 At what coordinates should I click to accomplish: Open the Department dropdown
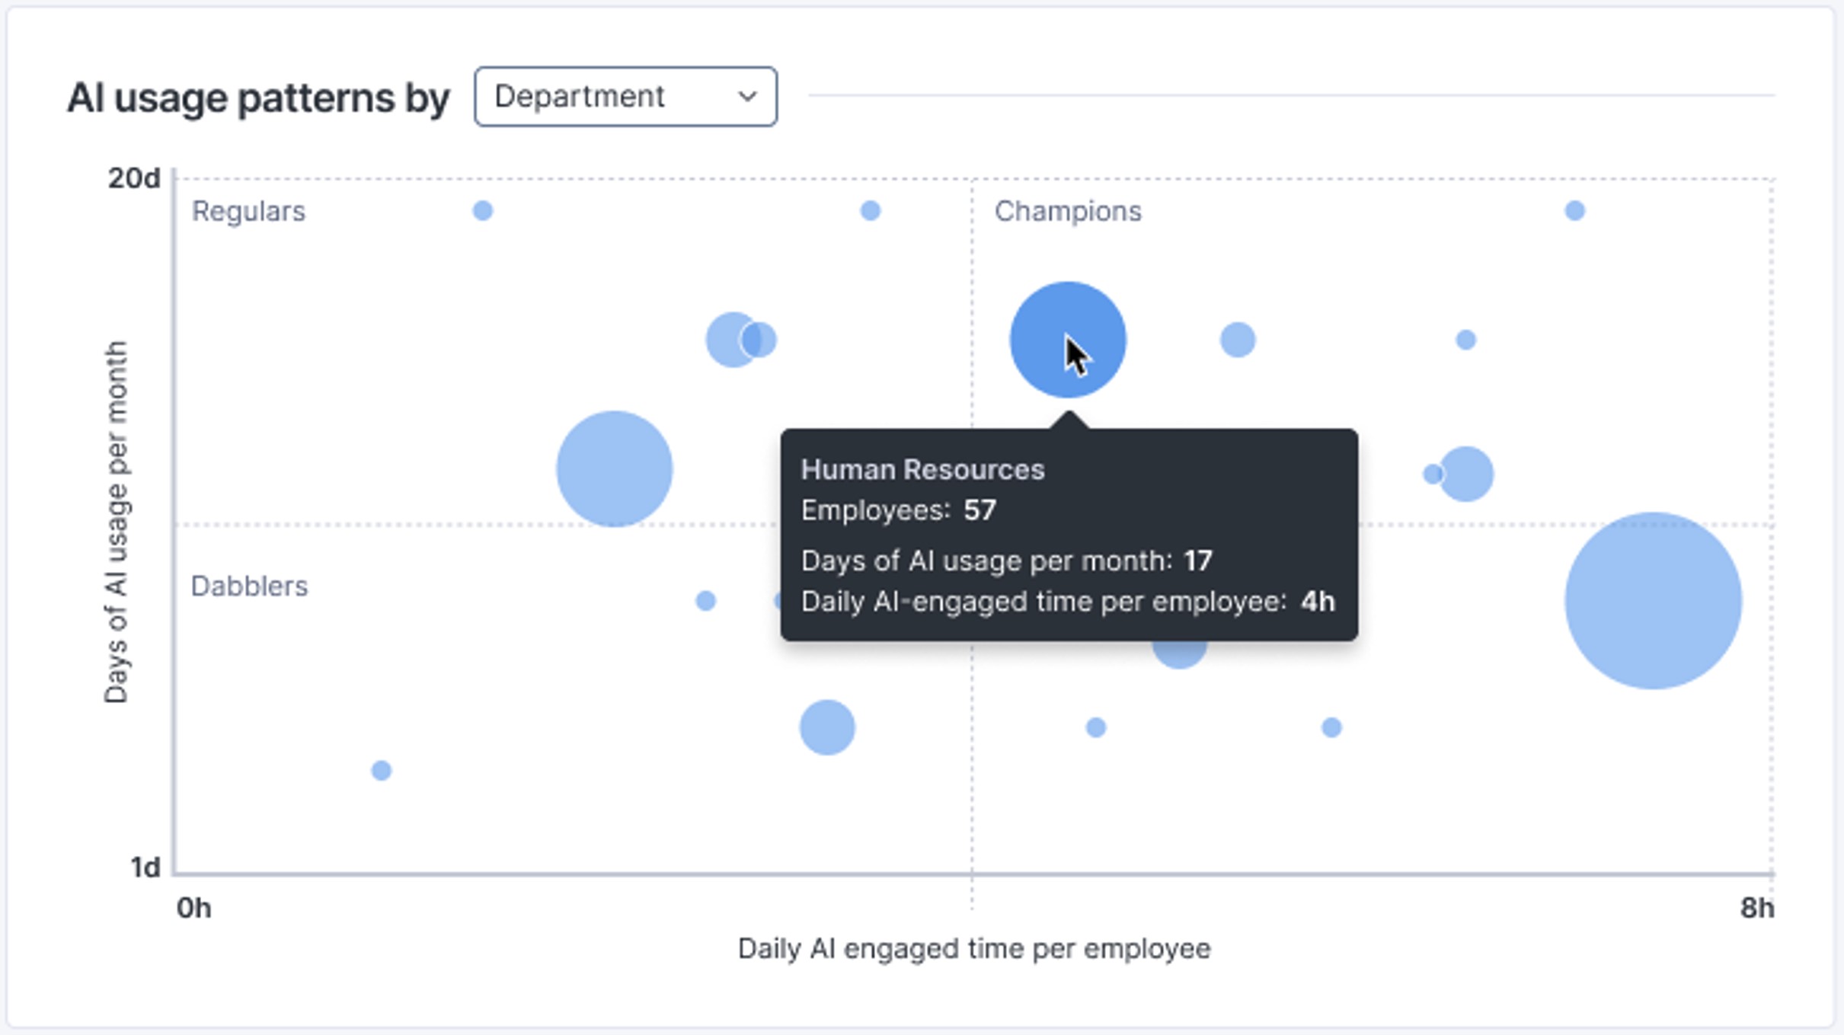pos(625,97)
